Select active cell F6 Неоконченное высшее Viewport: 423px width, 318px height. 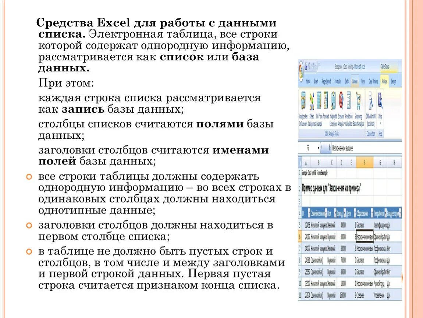point(365,237)
